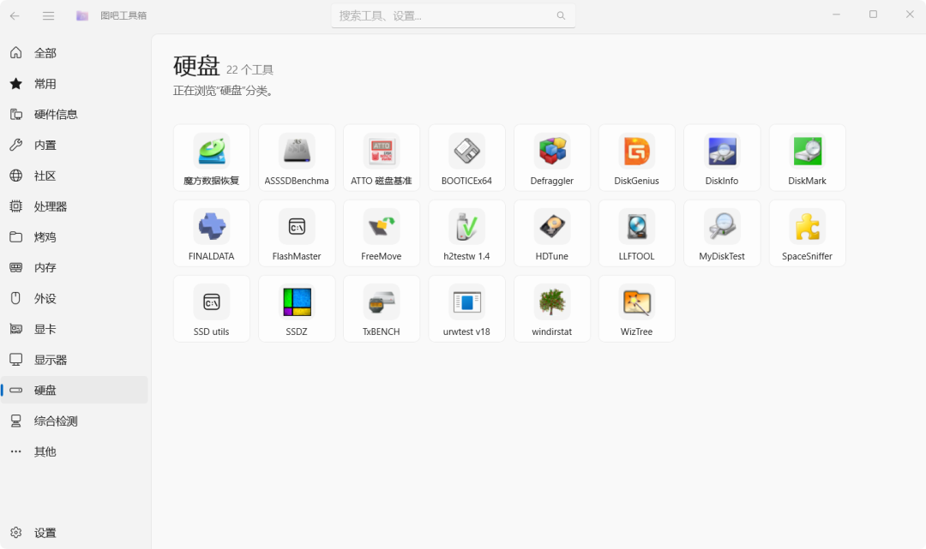
Task: Open HDTune tool
Action: [x=551, y=233]
